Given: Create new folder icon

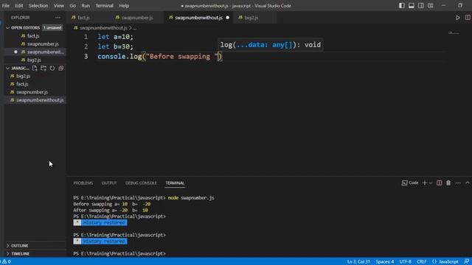Looking at the screenshot, I should (x=44, y=68).
